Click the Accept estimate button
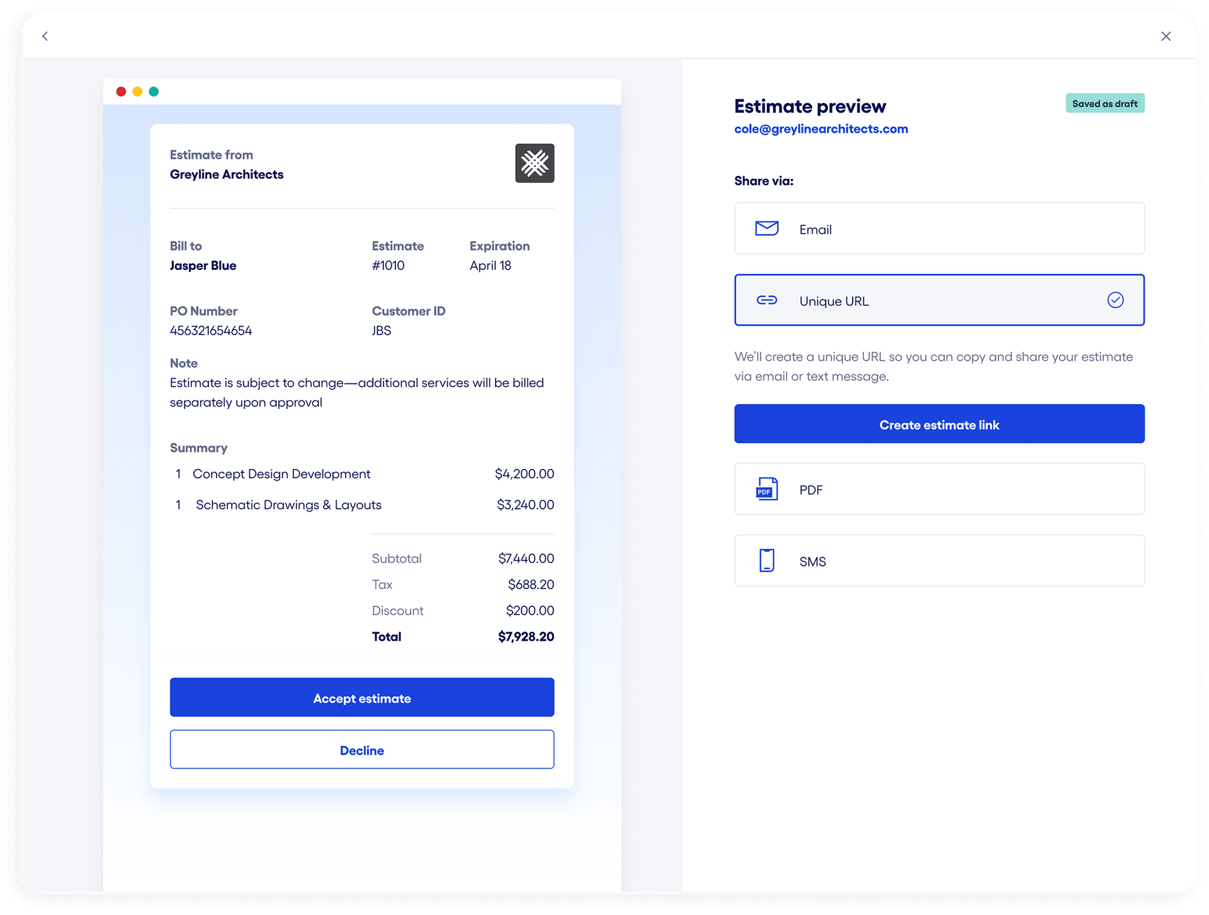 click(362, 697)
